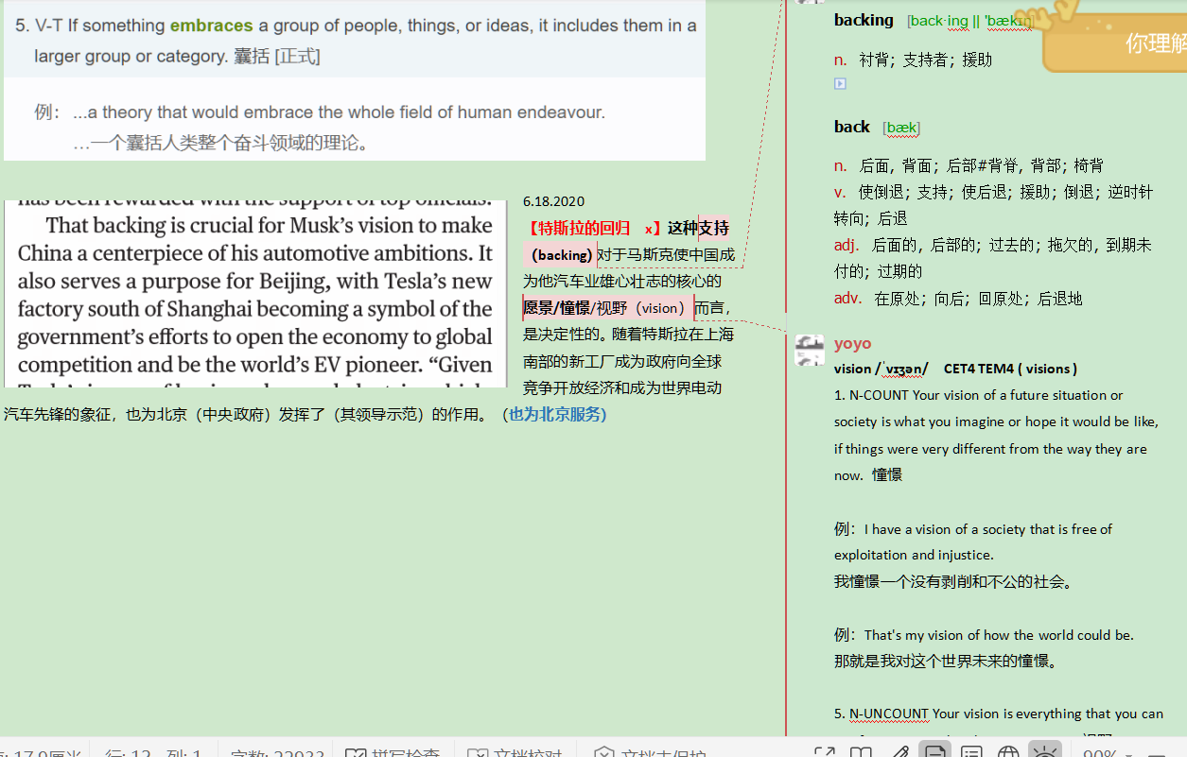Click the green phonetic [bæk]

pos(901,128)
